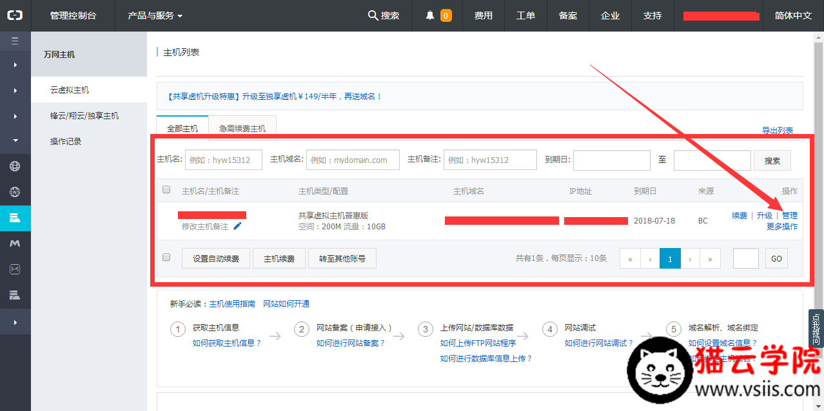Select 云虚拟主机 in the side menu
824x411 pixels.
(70, 90)
